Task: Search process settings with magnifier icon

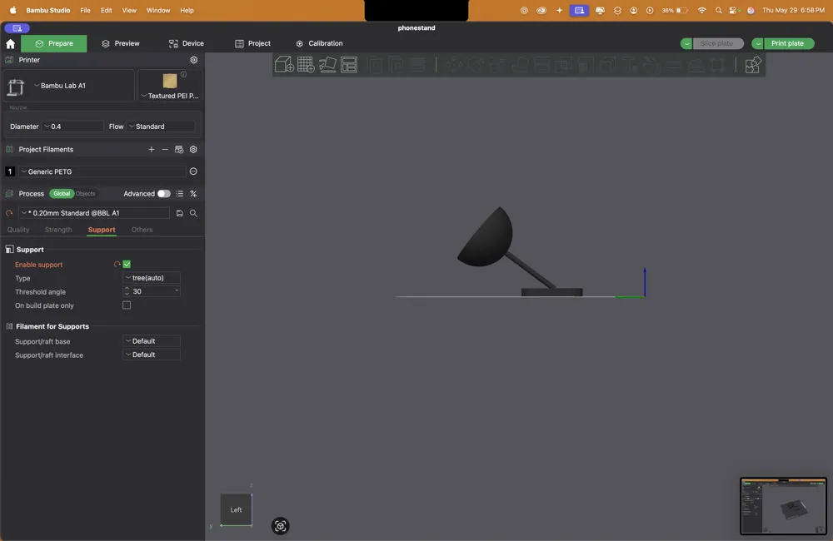Action: coord(193,213)
